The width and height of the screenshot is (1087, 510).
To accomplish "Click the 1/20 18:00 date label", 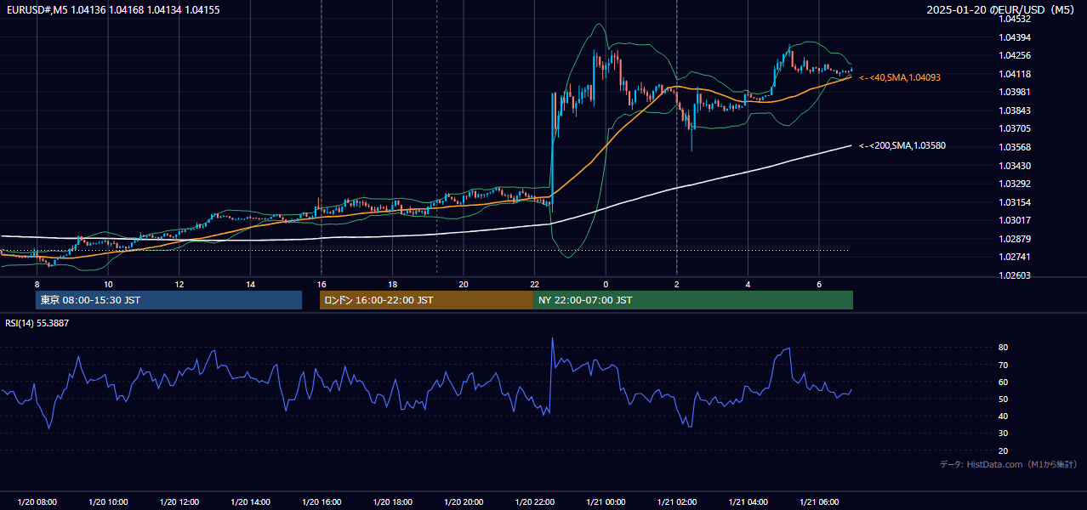I will tap(392, 502).
